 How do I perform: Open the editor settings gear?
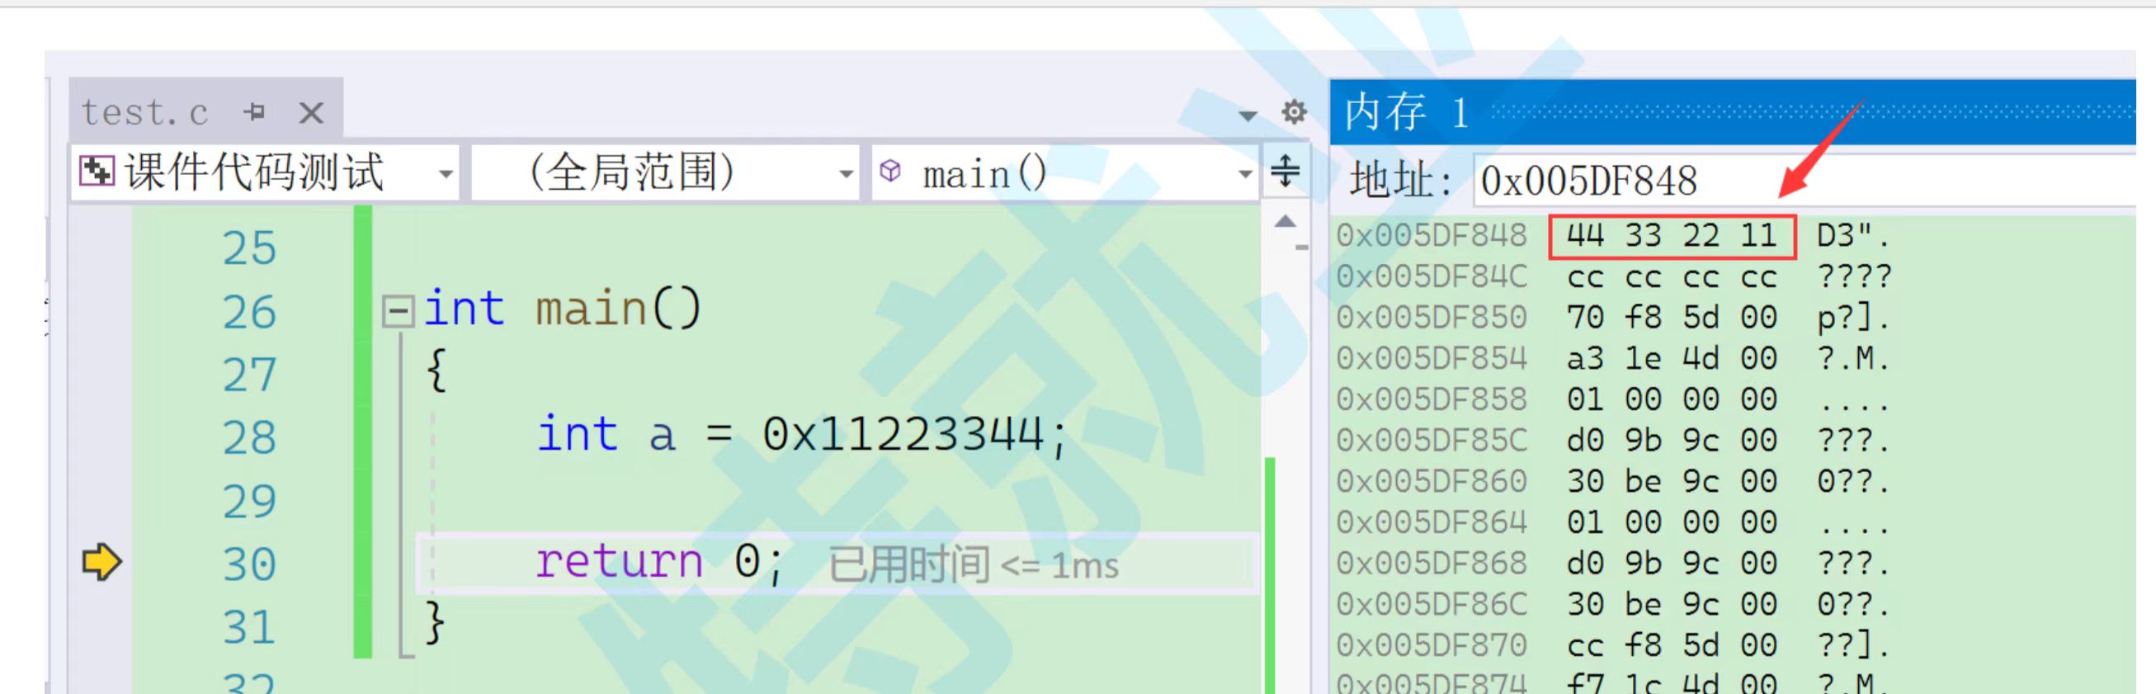(1294, 111)
